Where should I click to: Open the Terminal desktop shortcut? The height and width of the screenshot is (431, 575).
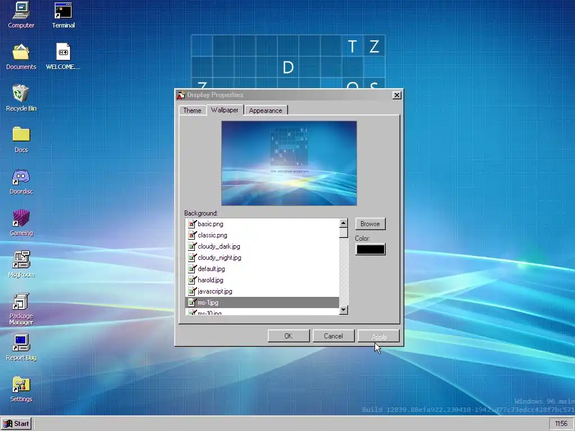[x=63, y=15]
